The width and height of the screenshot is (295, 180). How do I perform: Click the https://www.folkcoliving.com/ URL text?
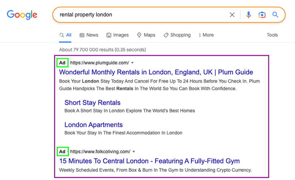click(100, 152)
